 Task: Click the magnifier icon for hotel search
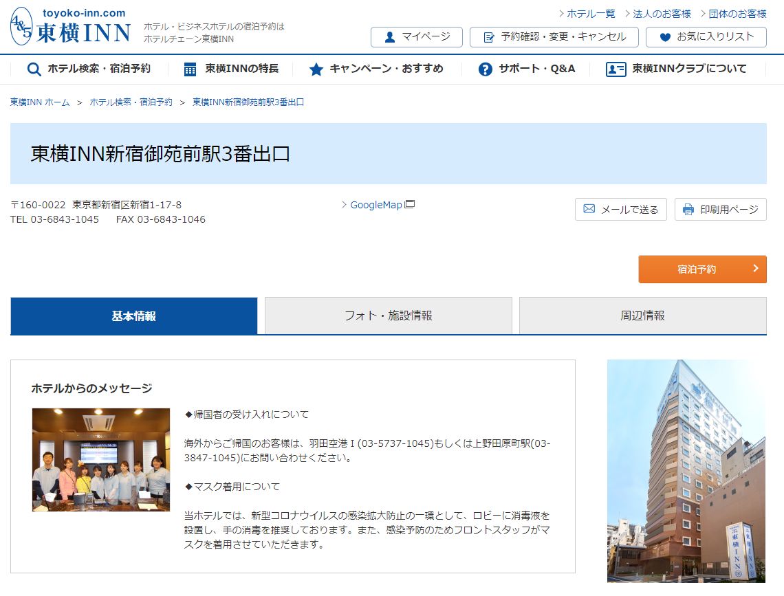(34, 69)
